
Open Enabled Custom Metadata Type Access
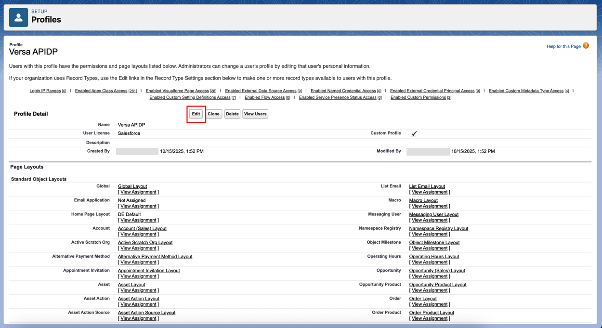tap(526, 91)
